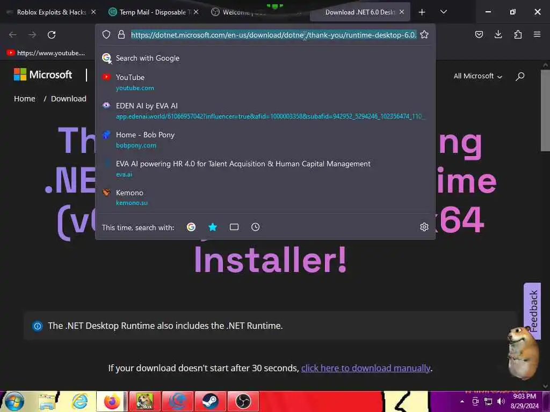Open the Firefox hamburger menu
Image resolution: width=550 pixels, height=412 pixels.
[x=537, y=34]
